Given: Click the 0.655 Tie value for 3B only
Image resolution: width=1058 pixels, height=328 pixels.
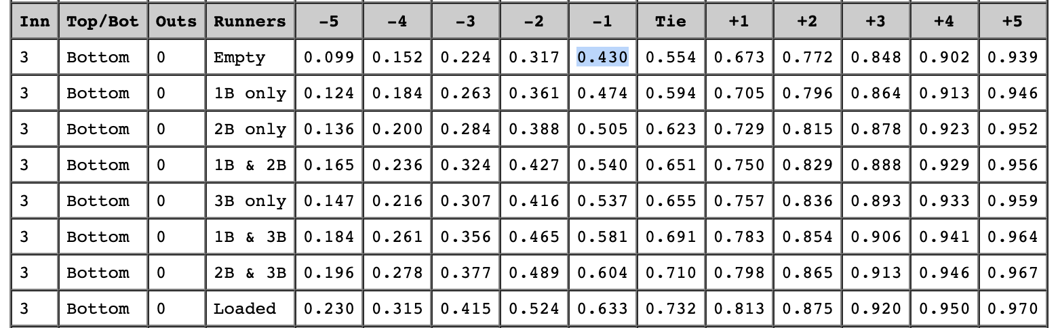Looking at the screenshot, I should 671,201.
